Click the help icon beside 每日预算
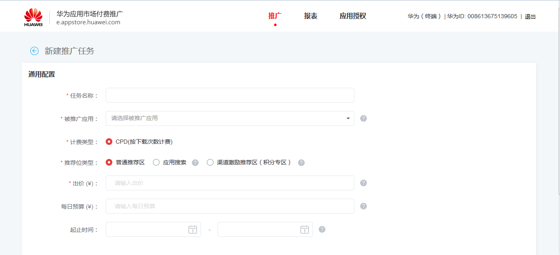The height and width of the screenshot is (255, 560). 364,206
